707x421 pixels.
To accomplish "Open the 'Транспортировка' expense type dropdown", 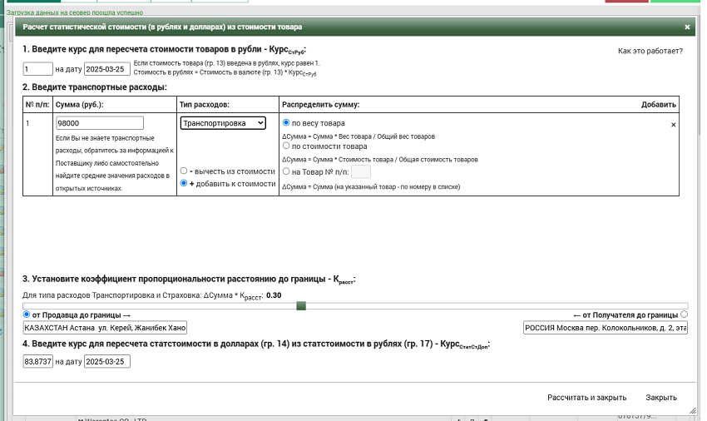I will [223, 123].
